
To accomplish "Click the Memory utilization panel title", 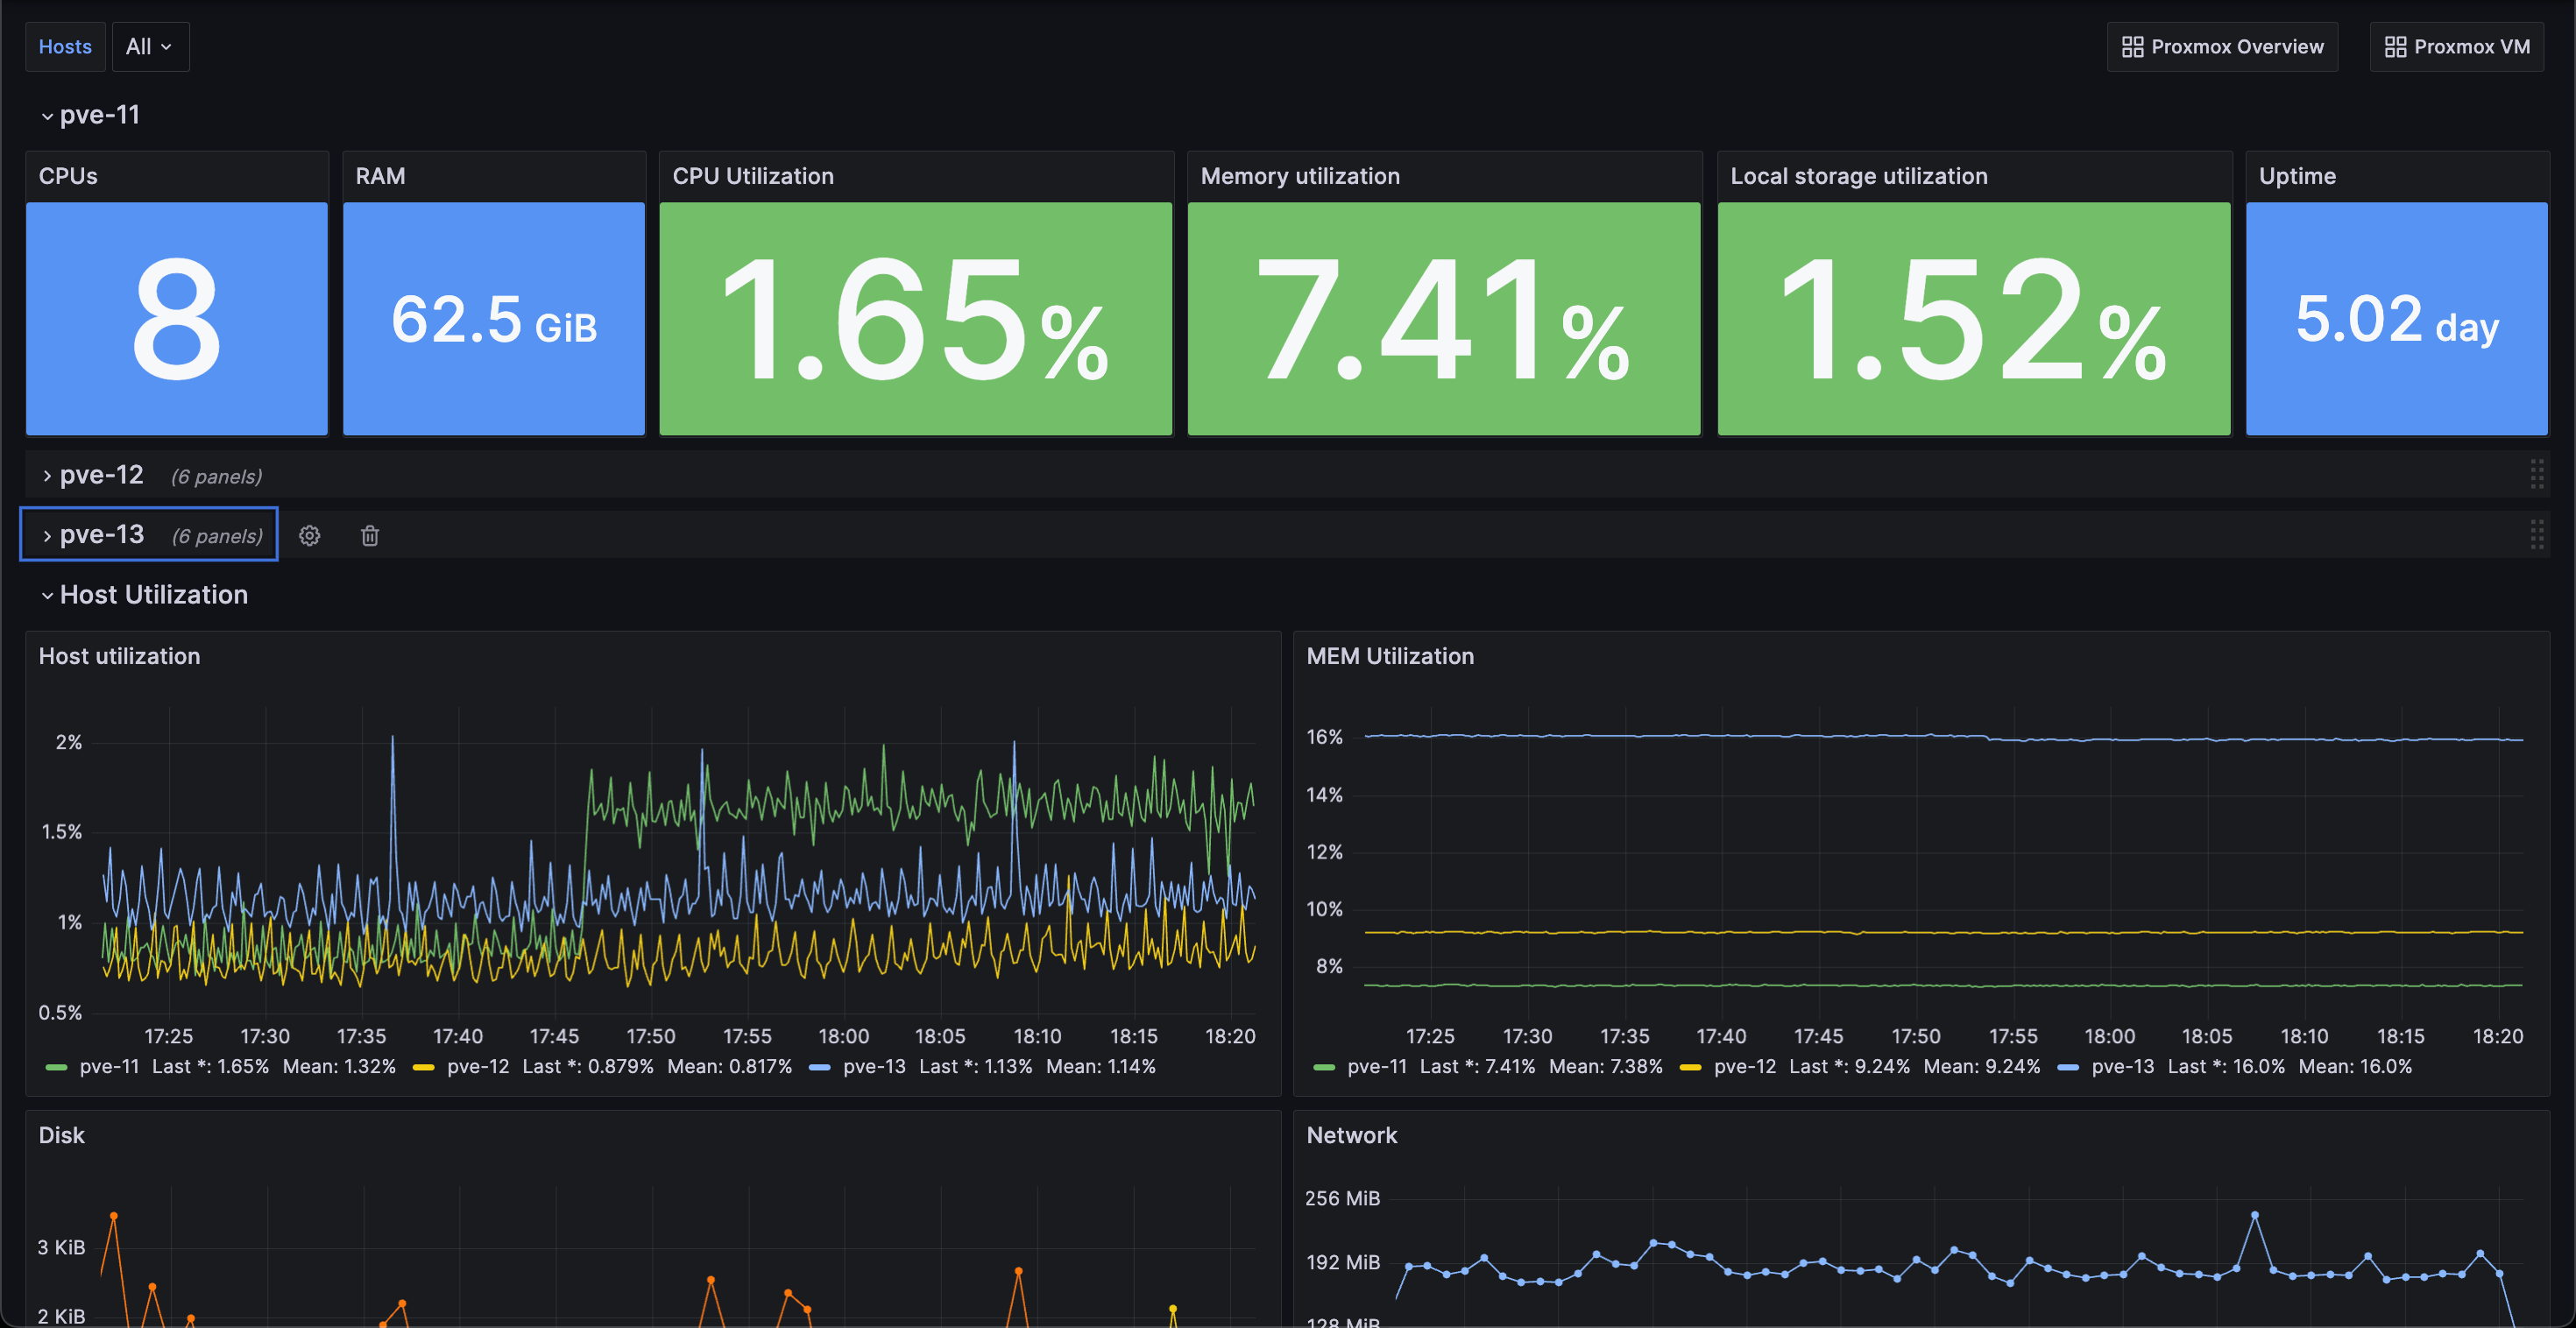I will (1299, 176).
